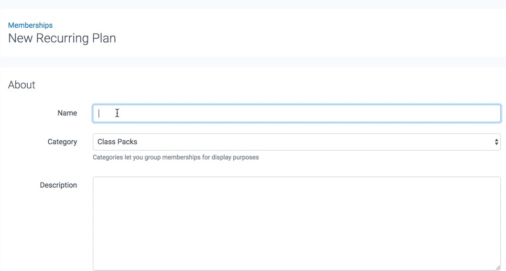Click the "Name" field label
This screenshot has width=506, height=271.
tap(67, 113)
